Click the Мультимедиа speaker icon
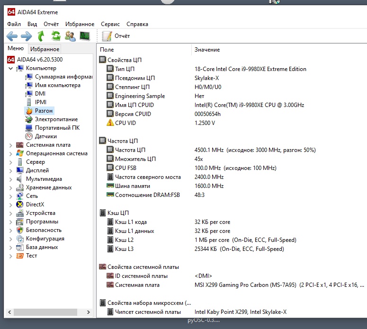367x329 pixels. tap(19, 179)
